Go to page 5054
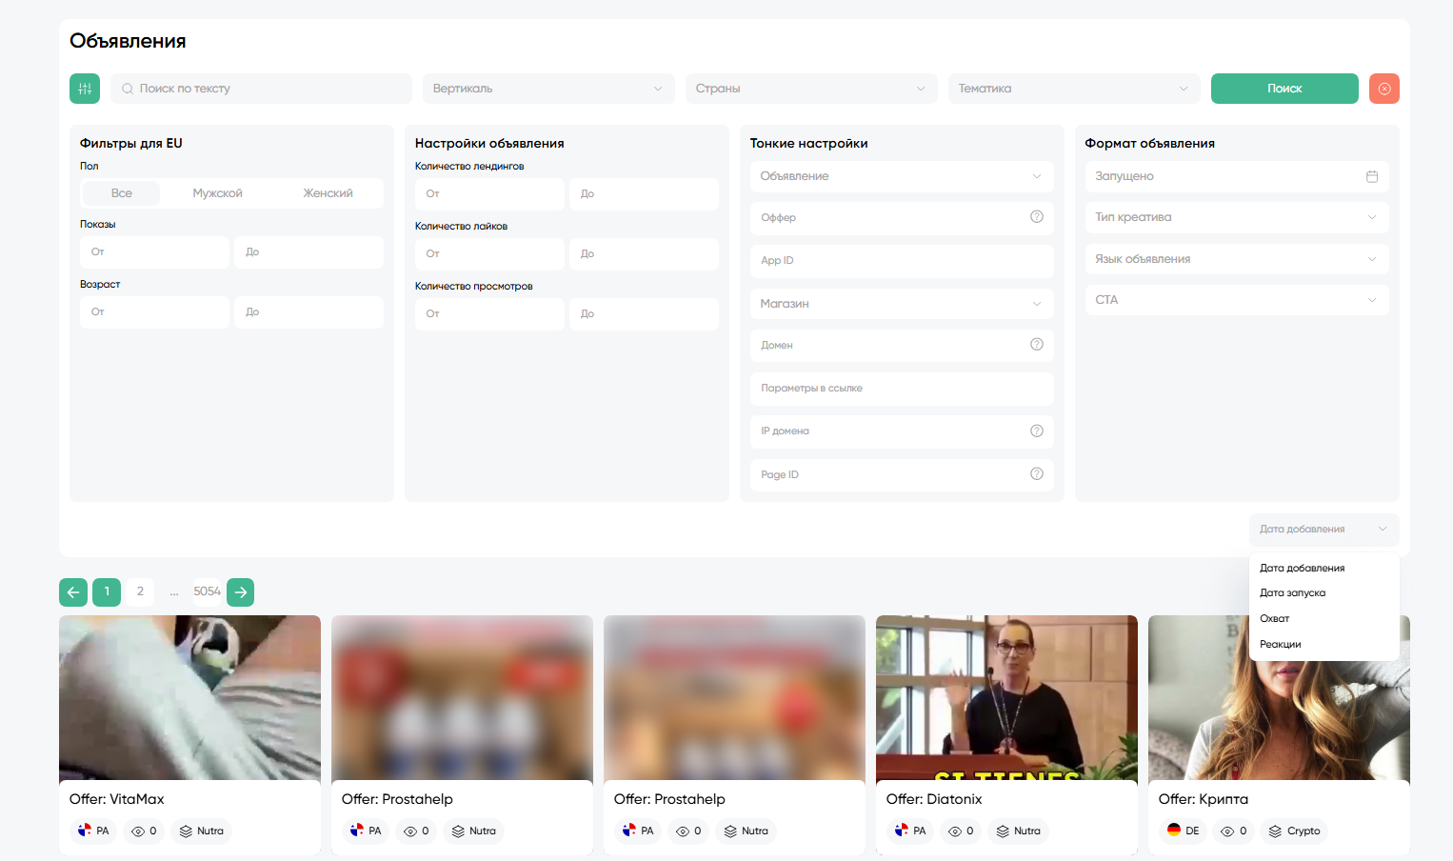The width and height of the screenshot is (1453, 861). (x=207, y=591)
